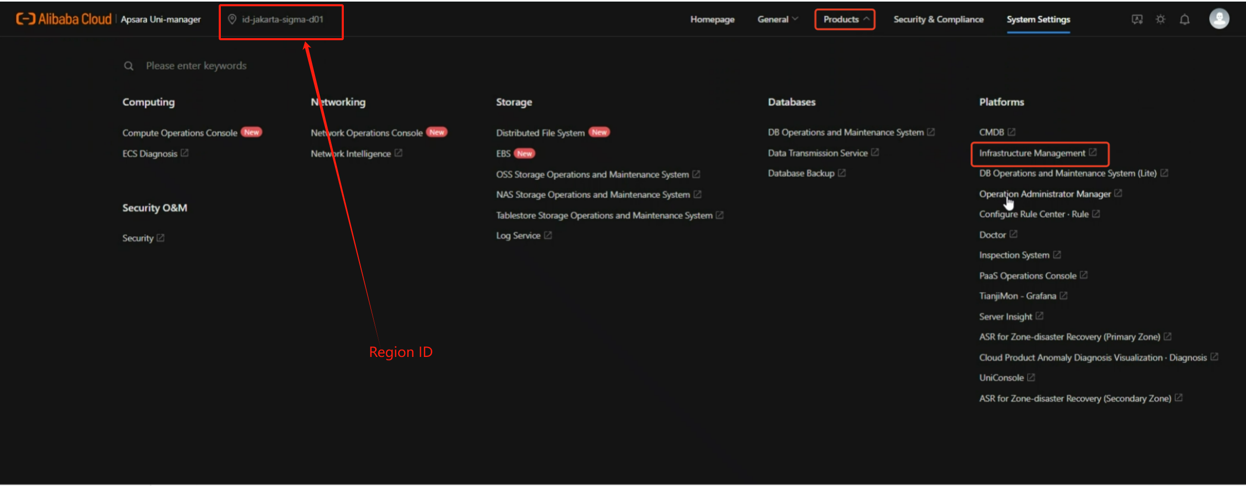The image size is (1246, 486).
Task: Click external-link icon next to Network Intelligence
Action: coord(398,153)
